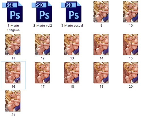The image size is (142, 122).
Task: Select the image file numbered 18
Action: coord(72,73)
